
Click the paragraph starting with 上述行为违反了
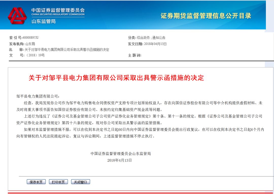(x=140, y=120)
